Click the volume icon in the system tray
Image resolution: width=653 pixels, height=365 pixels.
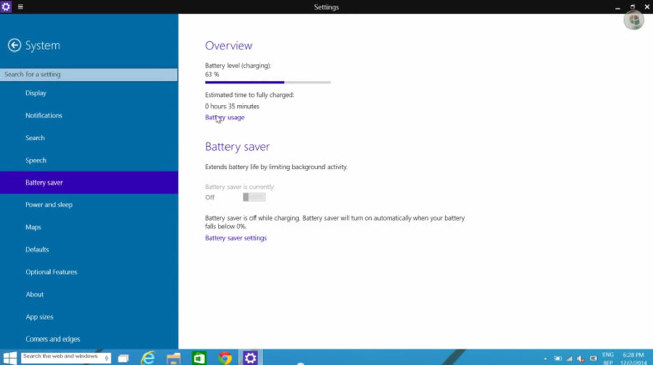(x=580, y=358)
